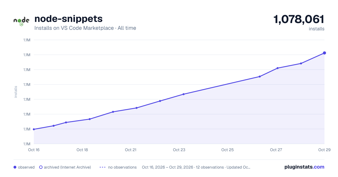338x177 pixels.
Task: Click the data point above Oct 23 label
Action: (183, 94)
